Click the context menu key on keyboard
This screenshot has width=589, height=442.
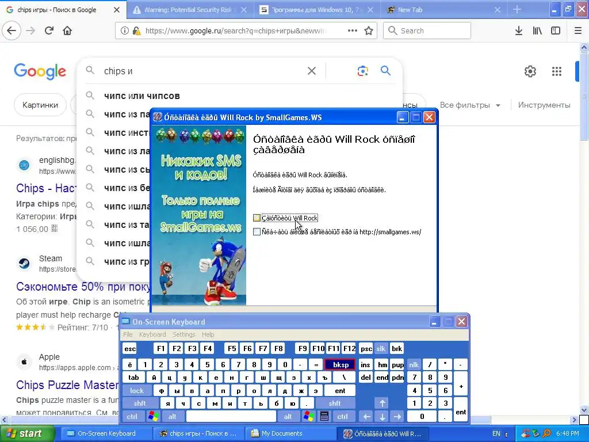(324, 416)
